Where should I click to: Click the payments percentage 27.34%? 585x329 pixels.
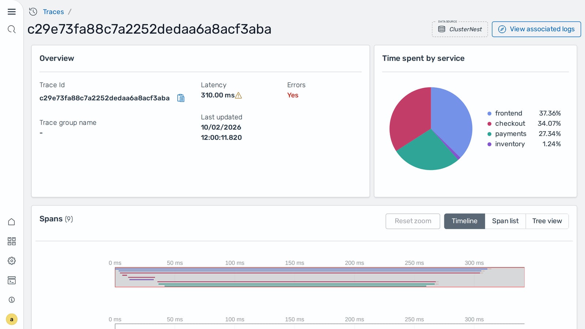550,134
